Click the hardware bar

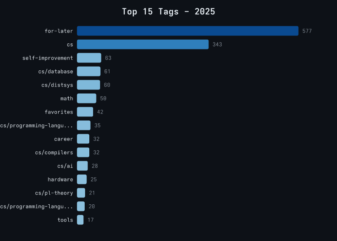(x=82, y=179)
